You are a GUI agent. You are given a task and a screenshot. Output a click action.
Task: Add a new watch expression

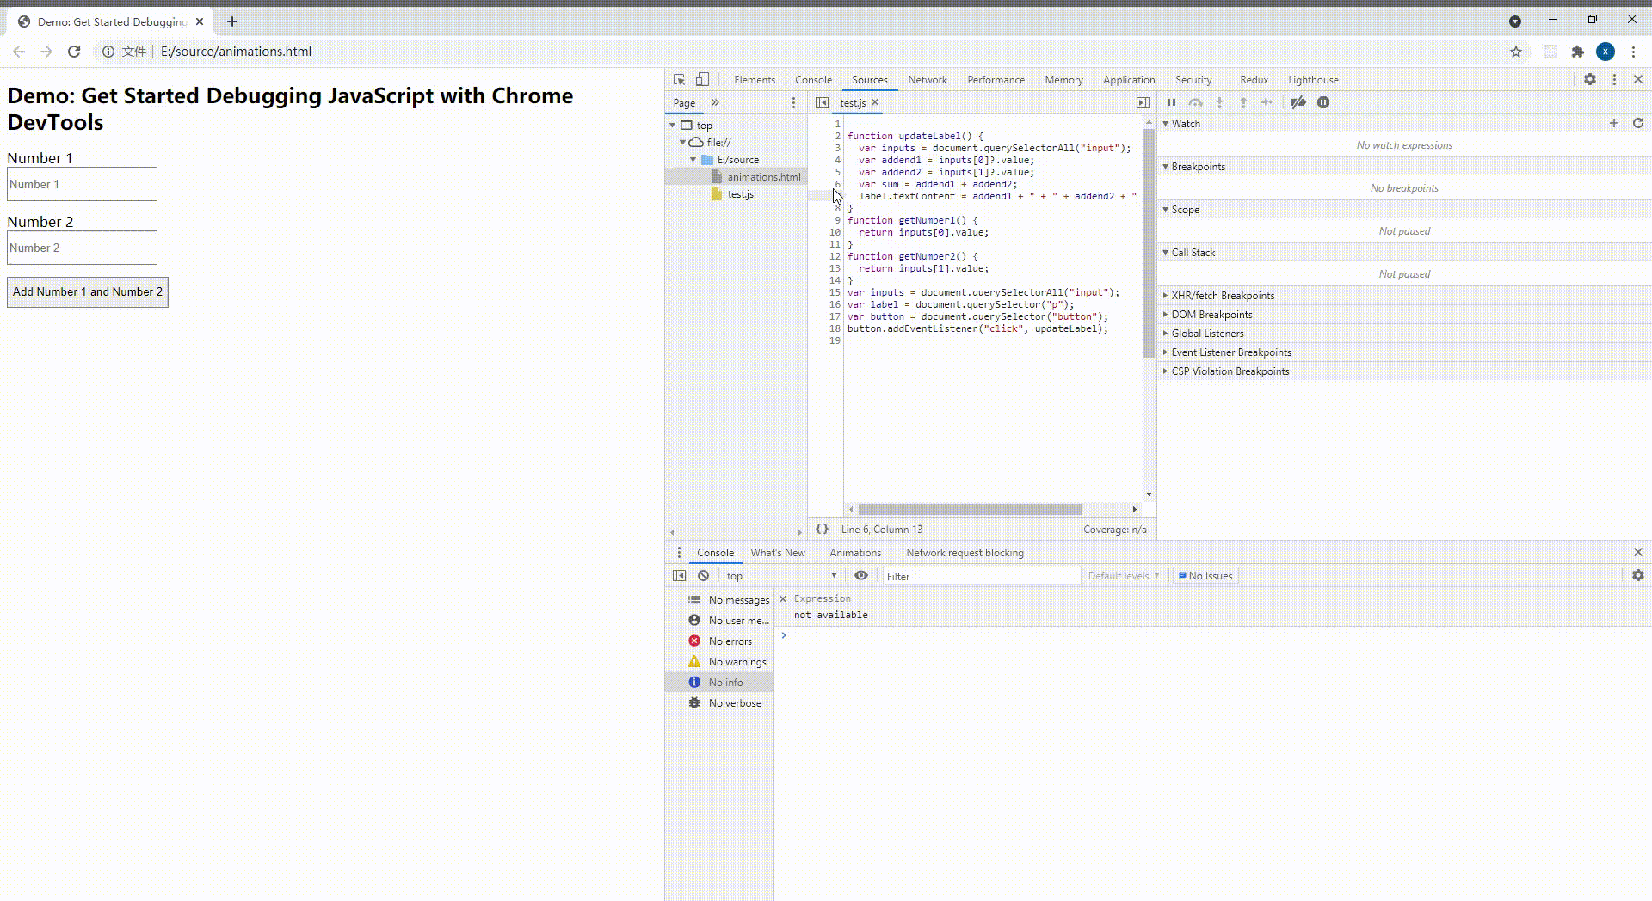click(x=1614, y=123)
